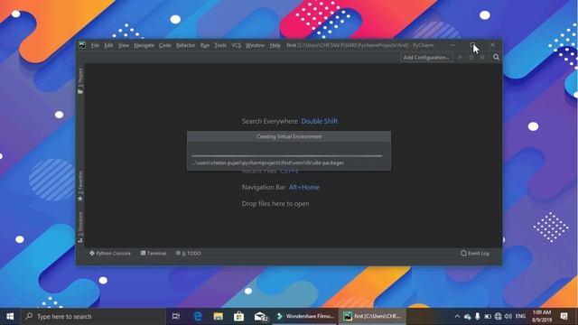Open Search Everywhere magnifier icon
Screen dimensions: 578x325
[496, 57]
